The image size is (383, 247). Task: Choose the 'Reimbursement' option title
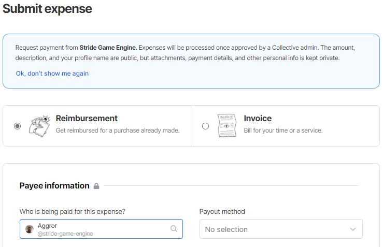87,119
